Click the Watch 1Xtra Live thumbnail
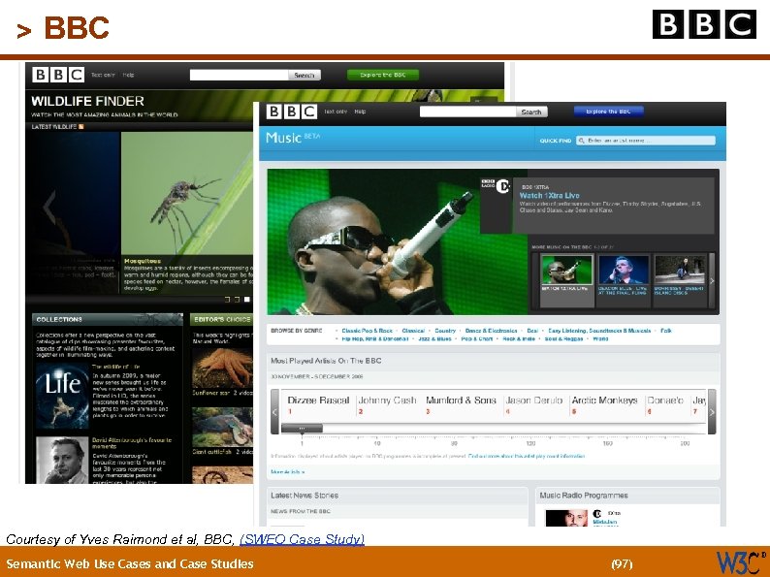This screenshot has height=577, width=770. pyautogui.click(x=567, y=270)
